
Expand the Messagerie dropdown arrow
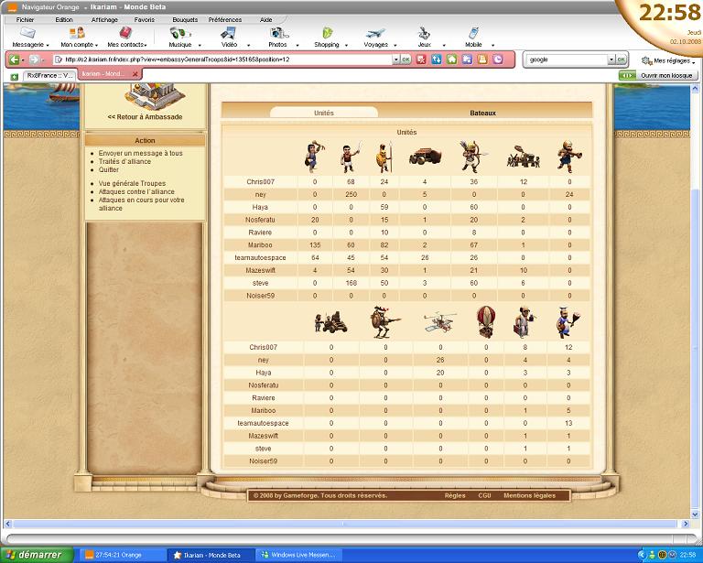[48, 45]
